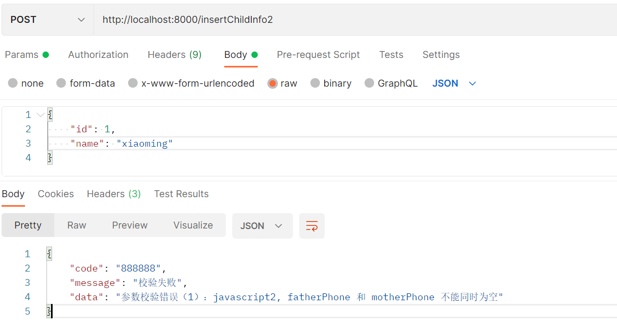Viewport: 617px width, 330px height.
Task: Select the raw body option
Action: [x=282, y=83]
